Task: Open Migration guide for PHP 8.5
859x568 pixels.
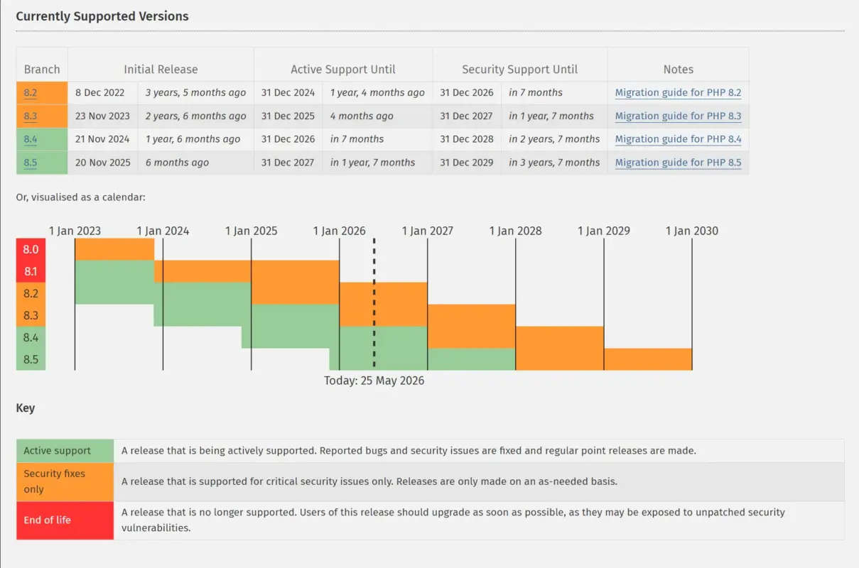Action: (678, 163)
